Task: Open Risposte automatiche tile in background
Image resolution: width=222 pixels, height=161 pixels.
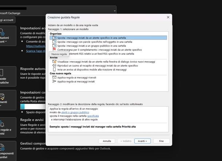Action: [8, 76]
